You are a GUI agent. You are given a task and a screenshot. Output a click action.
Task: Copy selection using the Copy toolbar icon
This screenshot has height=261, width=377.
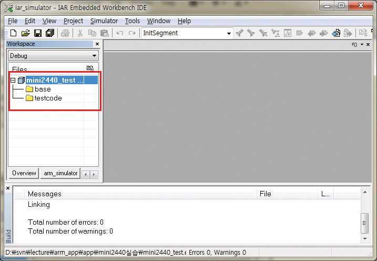pos(92,33)
